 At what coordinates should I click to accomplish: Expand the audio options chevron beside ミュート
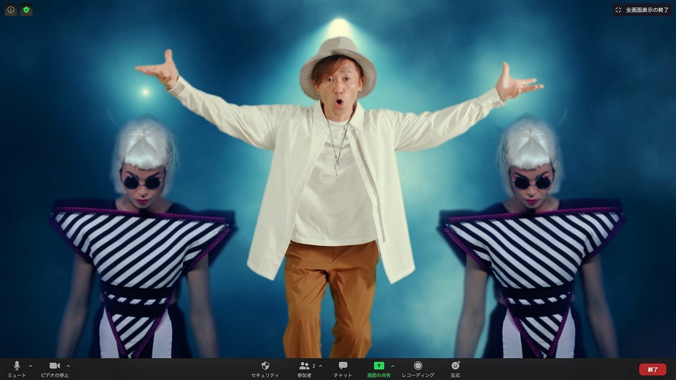point(30,366)
